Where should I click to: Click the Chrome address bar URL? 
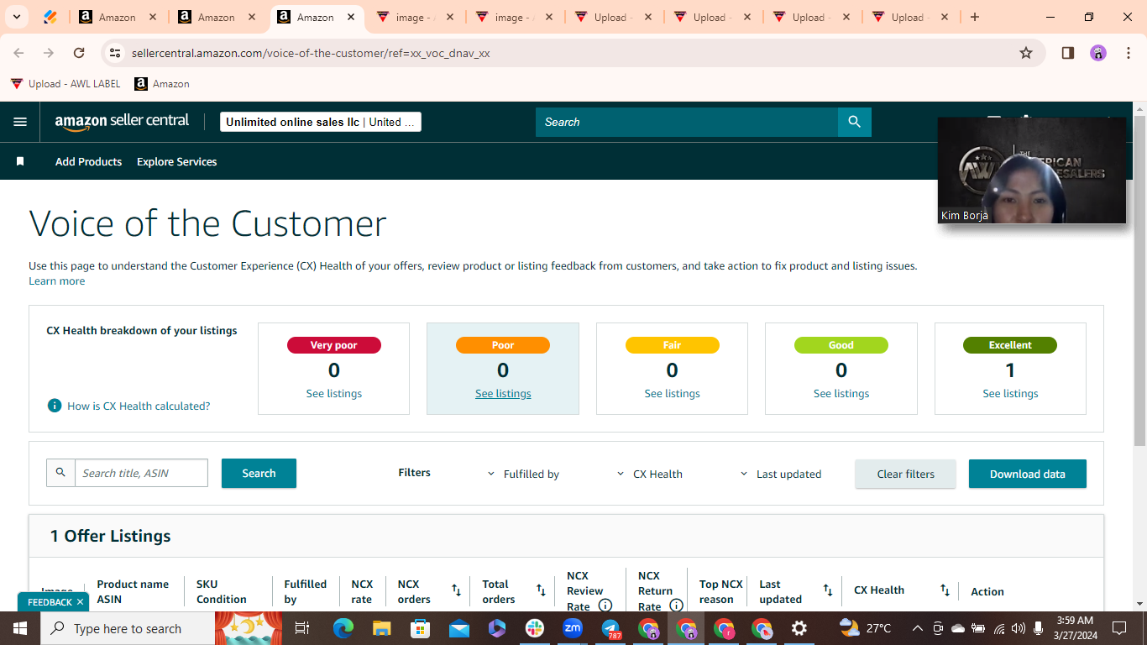tap(311, 53)
